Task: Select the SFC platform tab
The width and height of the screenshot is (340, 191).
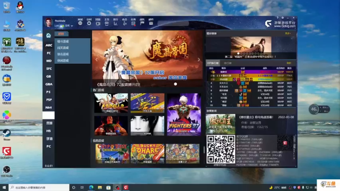Action: (48, 69)
